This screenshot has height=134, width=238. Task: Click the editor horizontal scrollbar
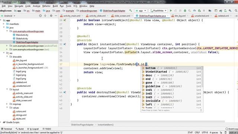coord(148,121)
